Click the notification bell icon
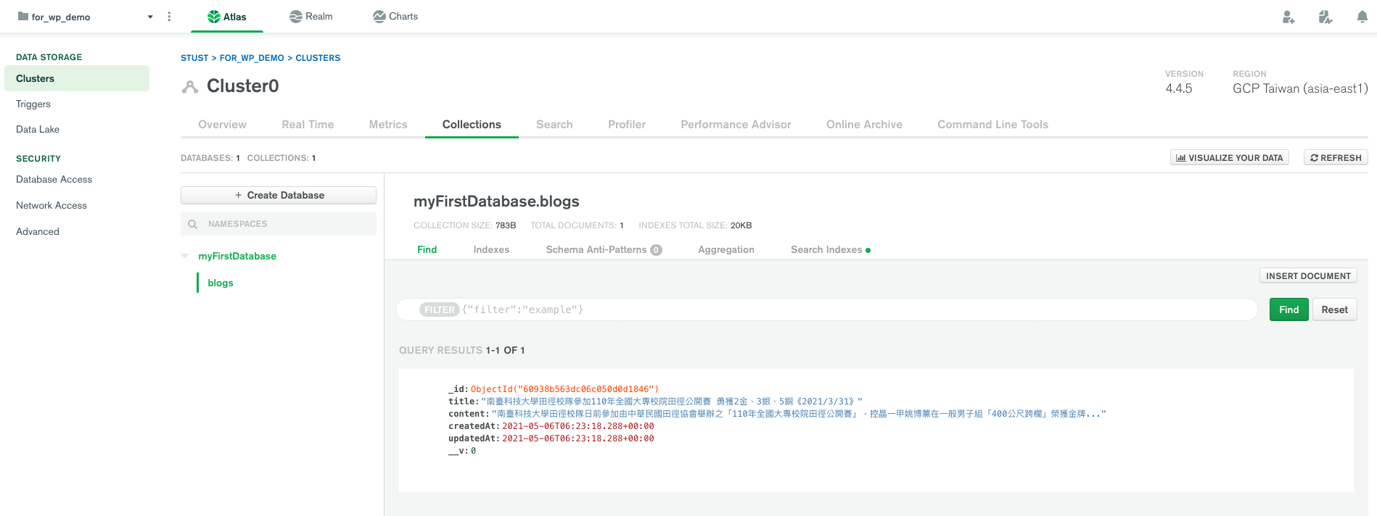 [x=1362, y=17]
